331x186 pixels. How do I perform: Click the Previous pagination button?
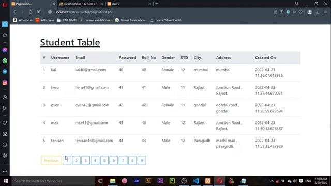[51, 161]
